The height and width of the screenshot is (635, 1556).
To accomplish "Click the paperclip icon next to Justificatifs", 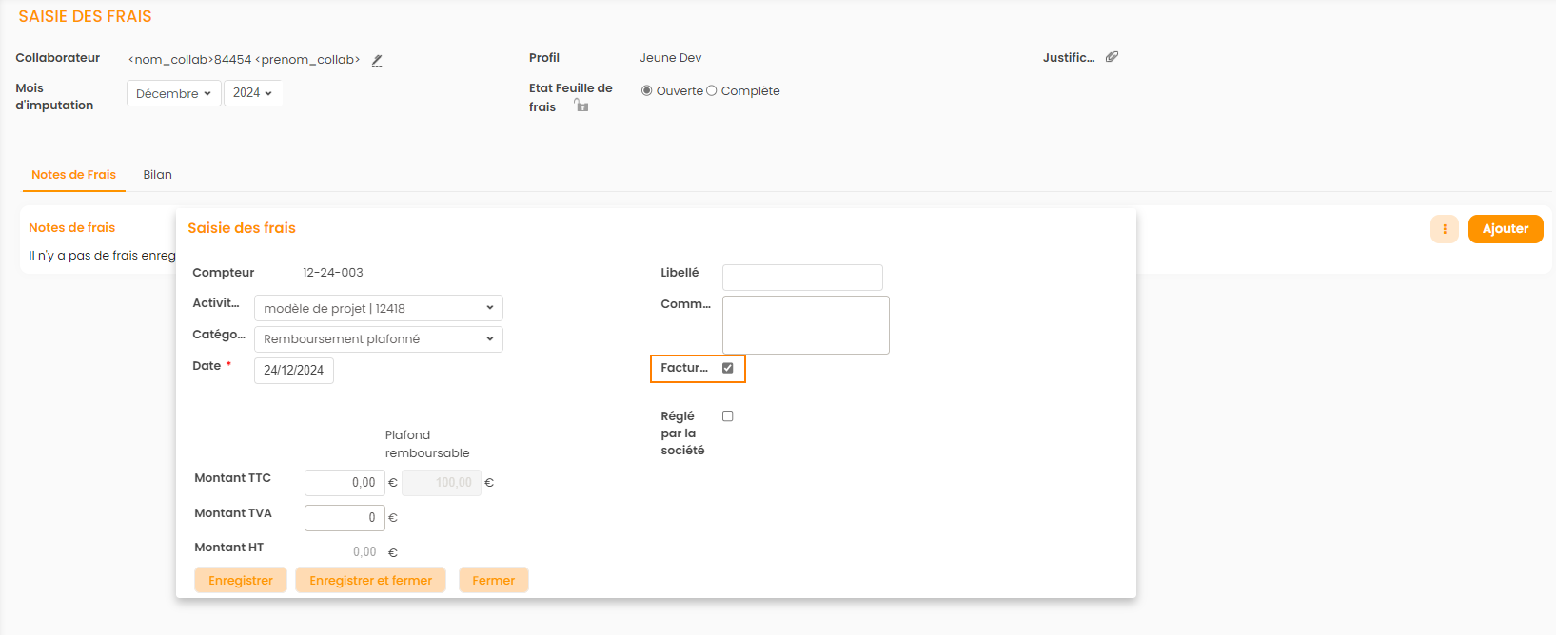I will pyautogui.click(x=1112, y=57).
